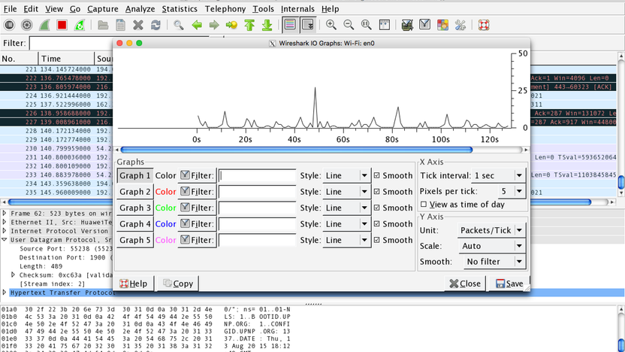Click Graph 1 Filter button
This screenshot has width=625, height=352.
[x=197, y=175]
